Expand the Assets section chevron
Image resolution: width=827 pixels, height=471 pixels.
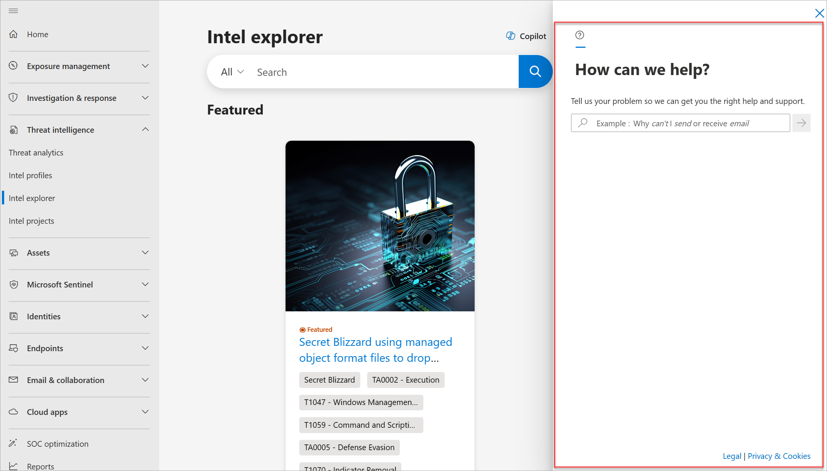[145, 253]
